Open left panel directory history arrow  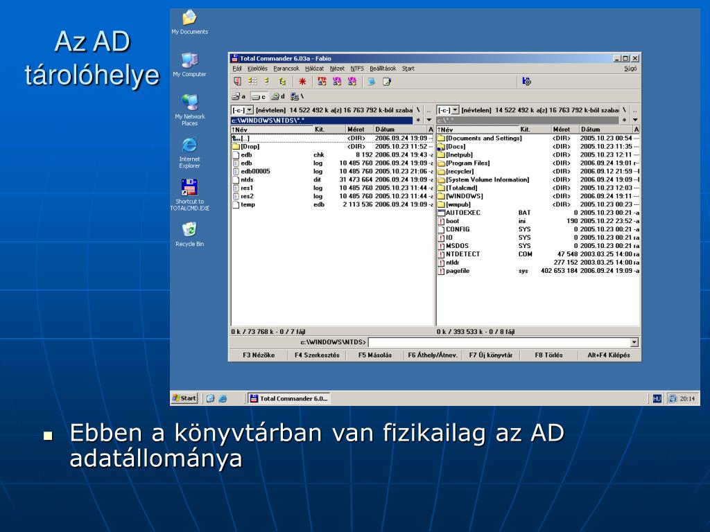[428, 120]
